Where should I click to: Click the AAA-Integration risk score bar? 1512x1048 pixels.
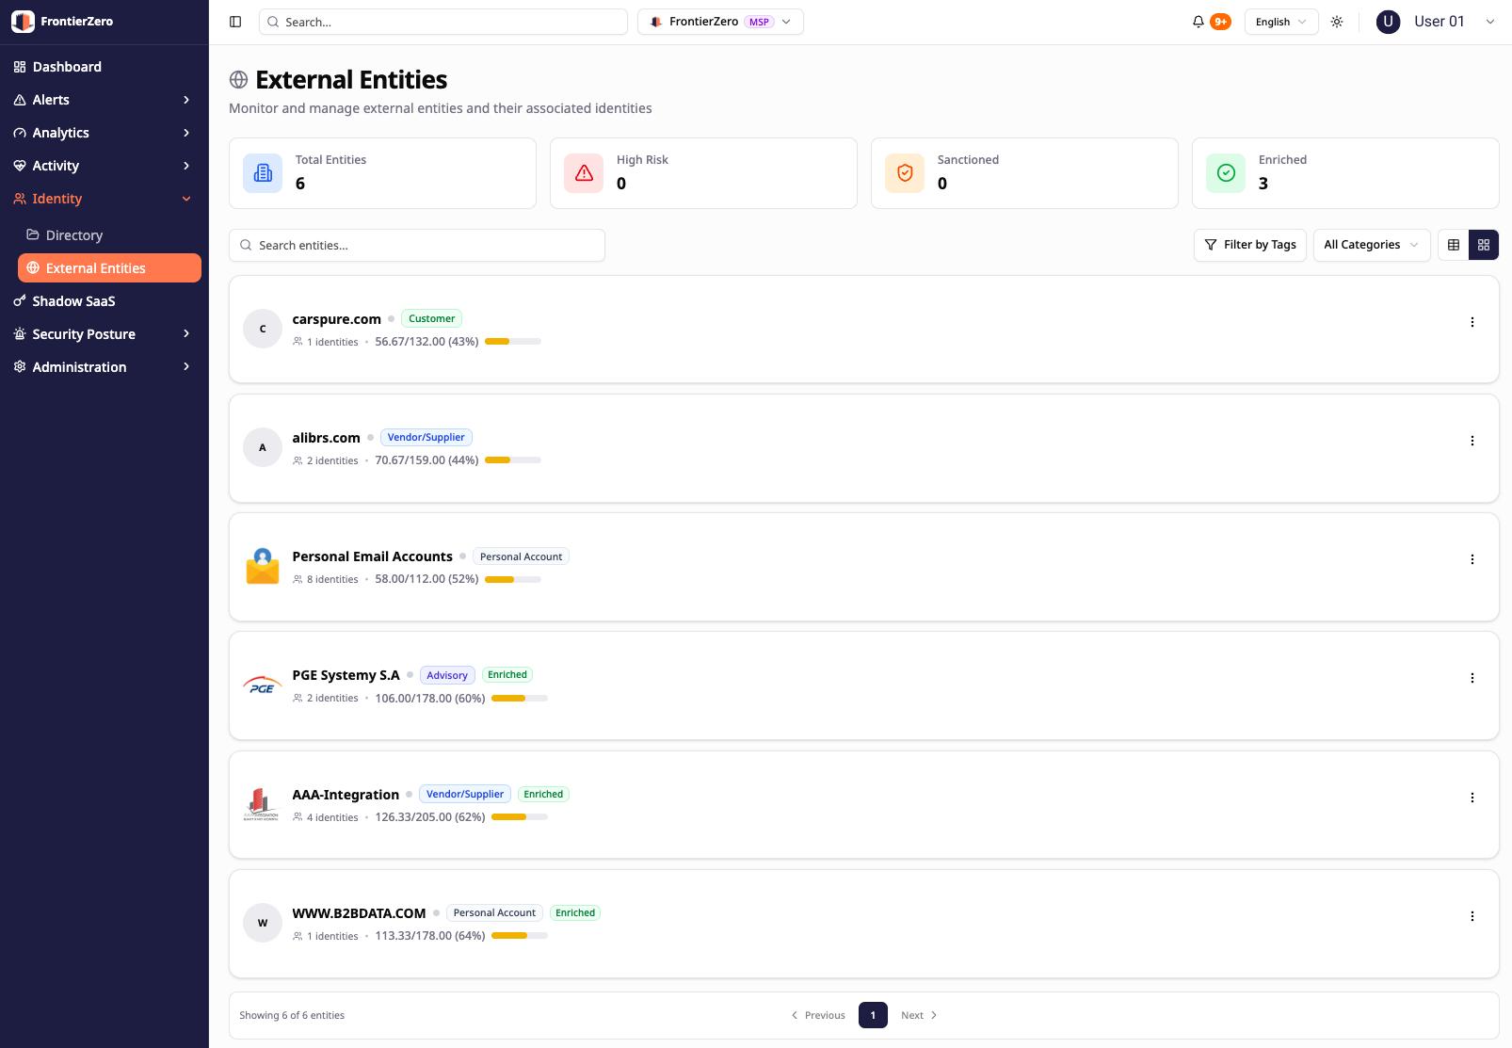(519, 817)
